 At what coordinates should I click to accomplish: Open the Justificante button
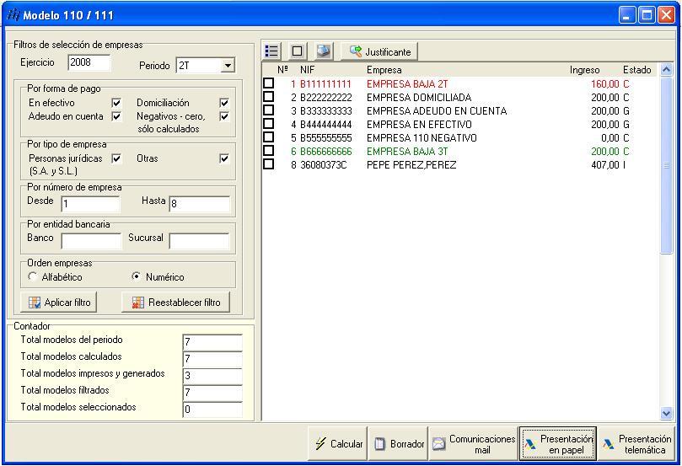379,51
